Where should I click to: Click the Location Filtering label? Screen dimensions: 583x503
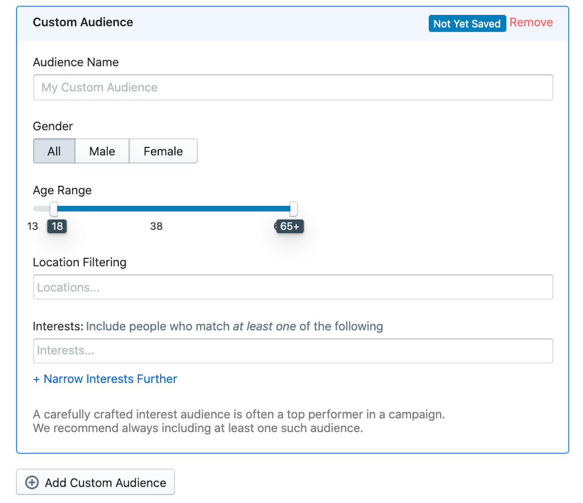coord(80,262)
